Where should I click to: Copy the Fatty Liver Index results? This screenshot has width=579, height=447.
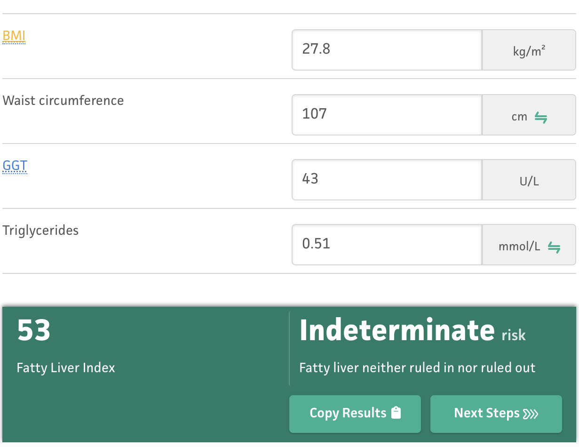pos(355,414)
